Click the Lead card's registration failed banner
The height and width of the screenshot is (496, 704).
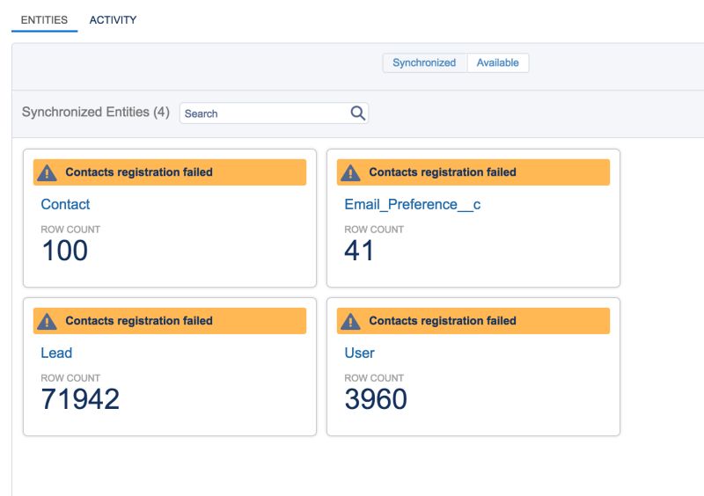pyautogui.click(x=170, y=321)
